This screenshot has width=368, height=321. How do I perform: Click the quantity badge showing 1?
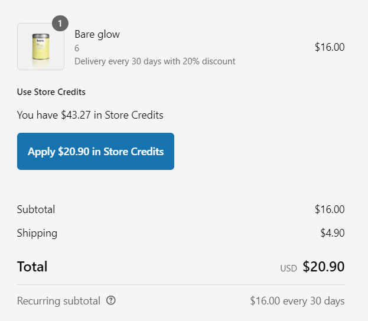60,24
